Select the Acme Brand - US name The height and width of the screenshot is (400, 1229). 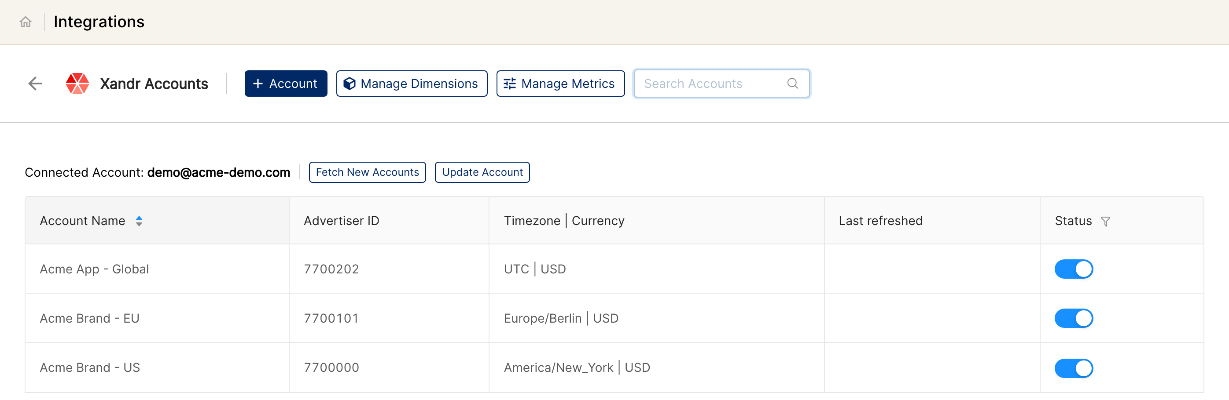(90, 367)
